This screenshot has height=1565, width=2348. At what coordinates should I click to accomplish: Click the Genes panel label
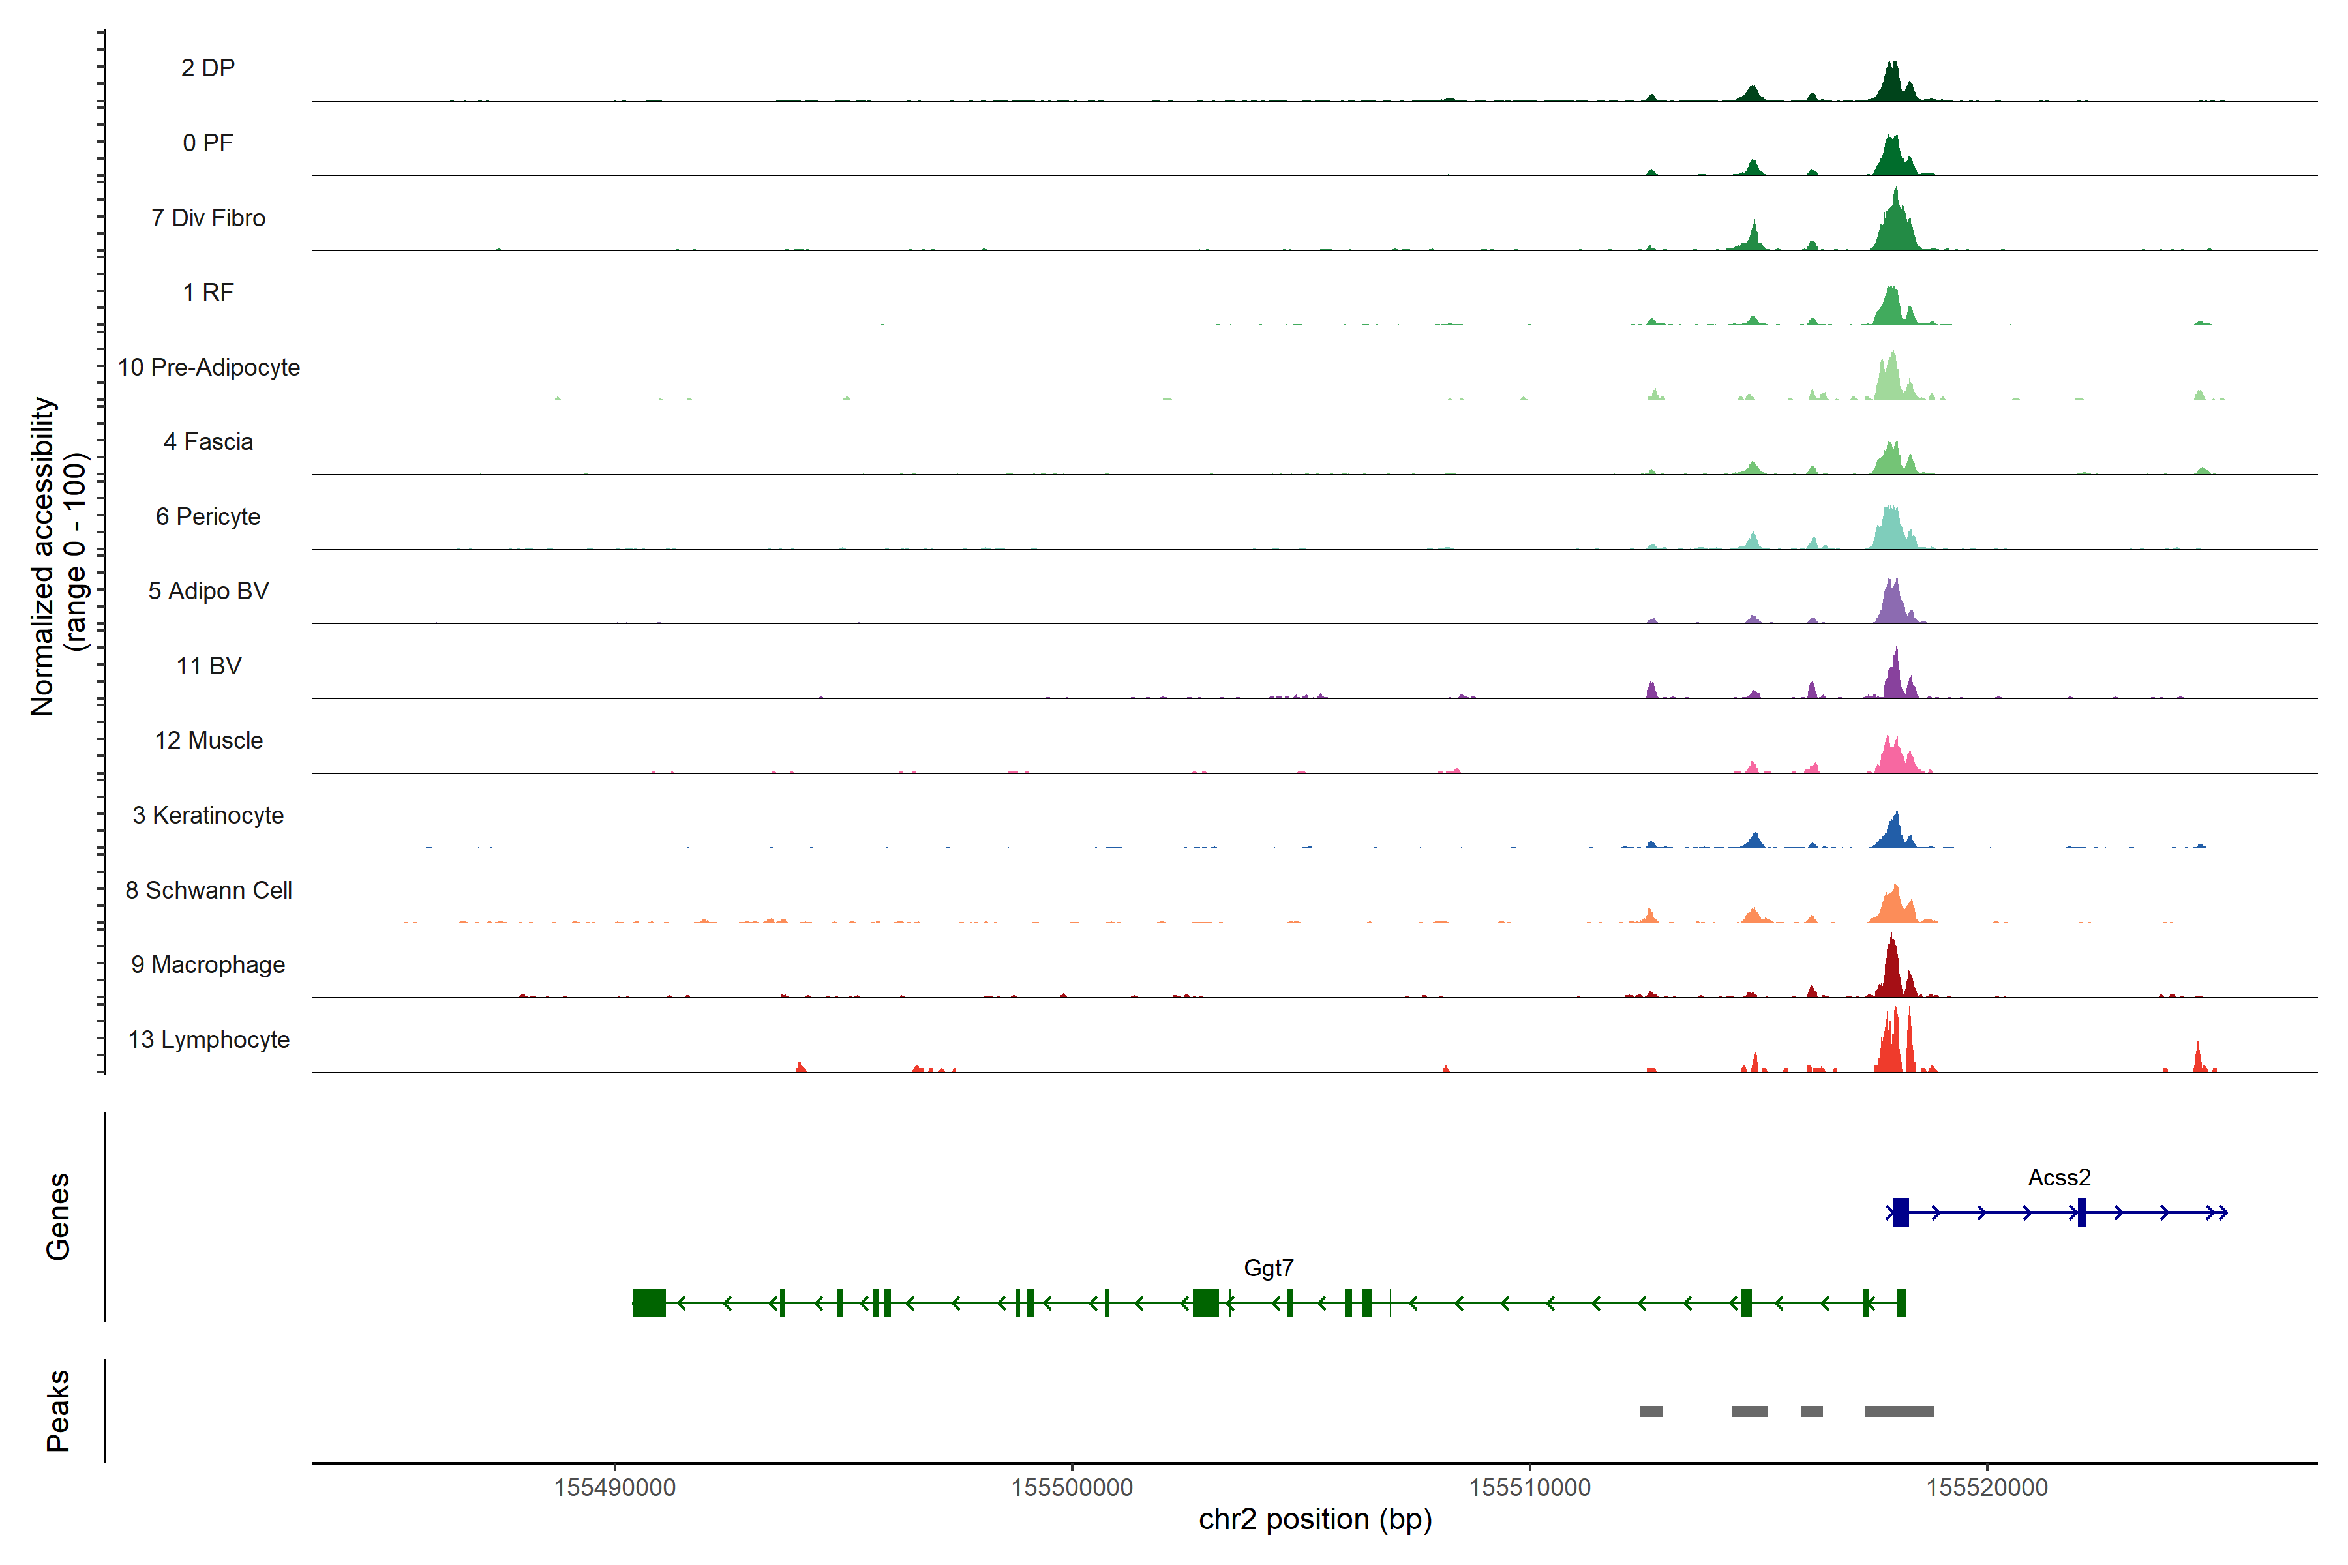point(58,1217)
